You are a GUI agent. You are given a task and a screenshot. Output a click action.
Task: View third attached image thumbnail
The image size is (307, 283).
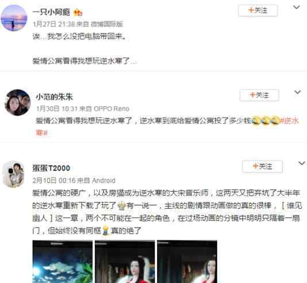[x=187, y=262]
